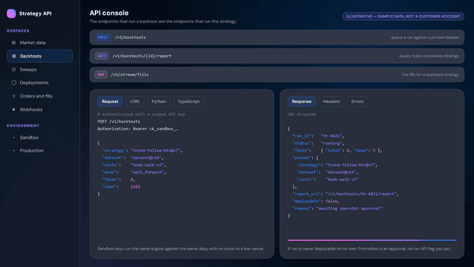Click the Deployments circle icon
Viewport: 474px width, 267px height.
[14, 83]
